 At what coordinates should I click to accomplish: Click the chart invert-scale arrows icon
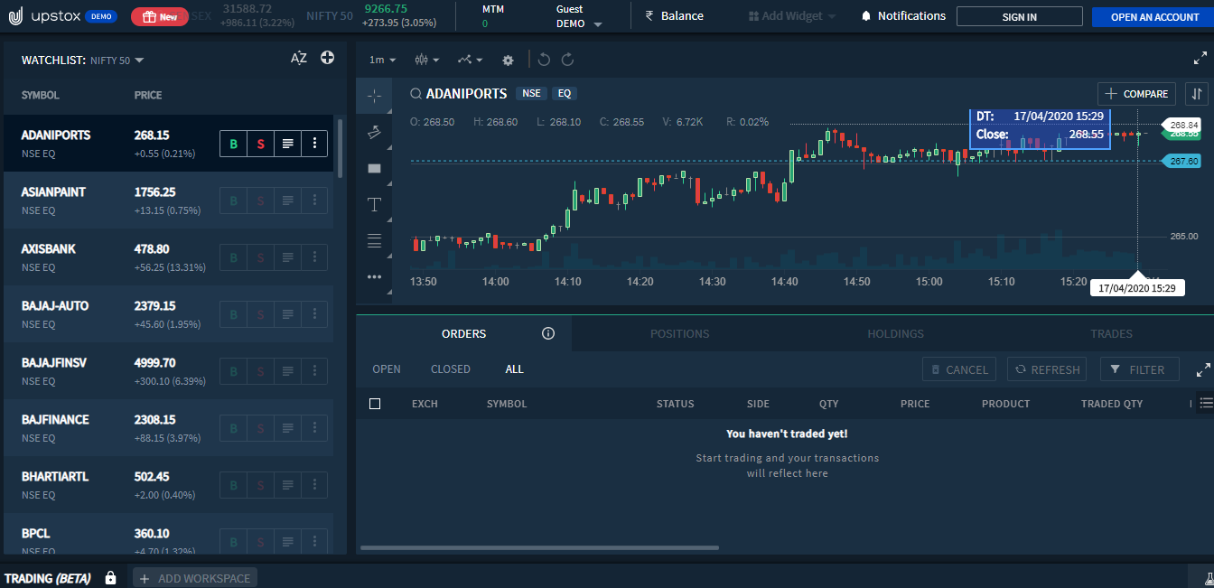[x=1197, y=93]
